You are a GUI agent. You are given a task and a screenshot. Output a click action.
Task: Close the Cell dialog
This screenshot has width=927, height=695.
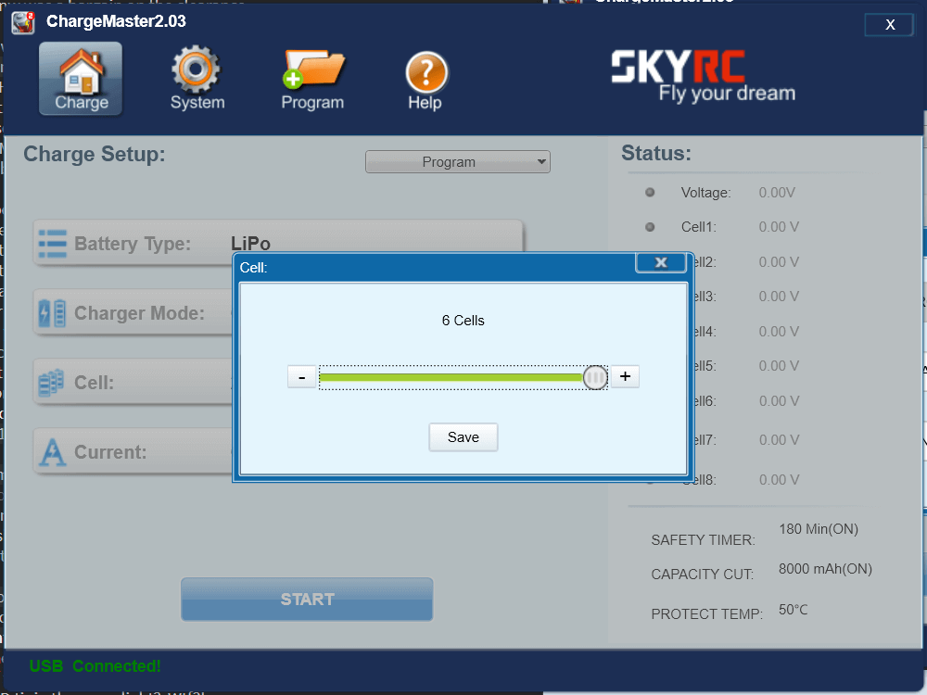click(x=660, y=263)
